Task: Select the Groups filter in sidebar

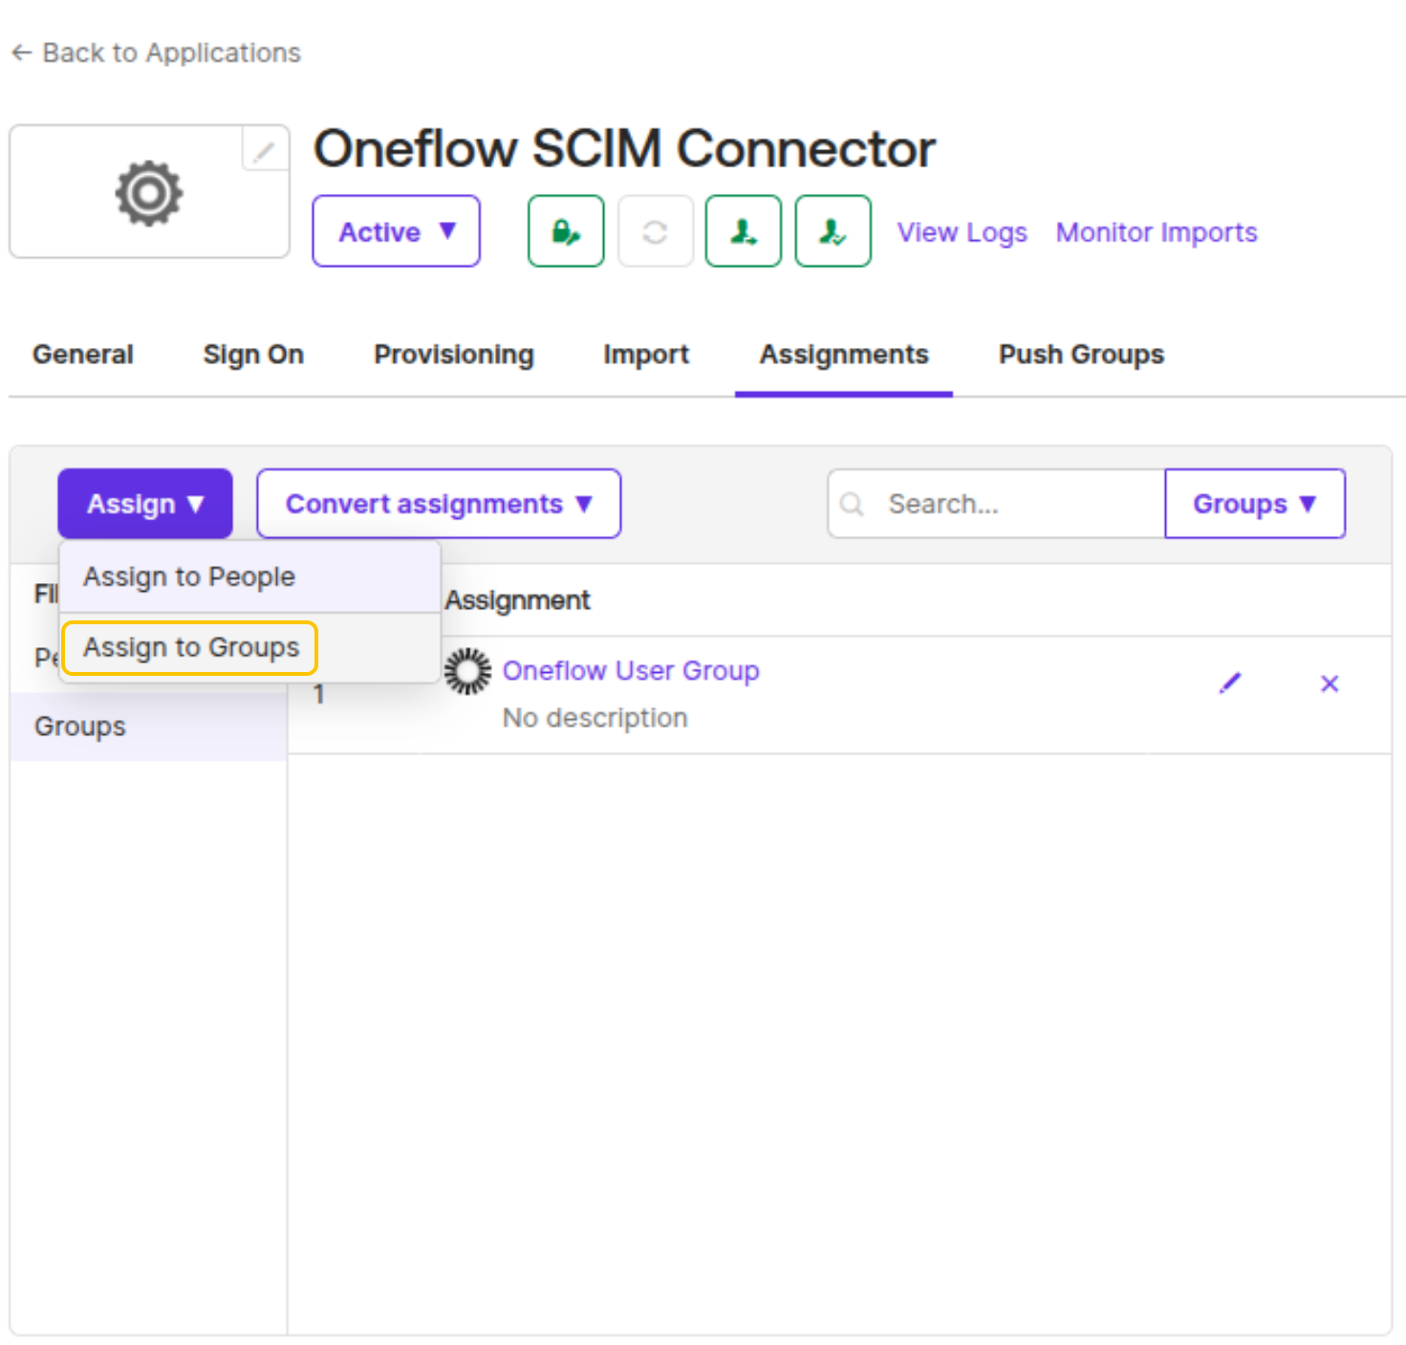Action: coord(149,727)
